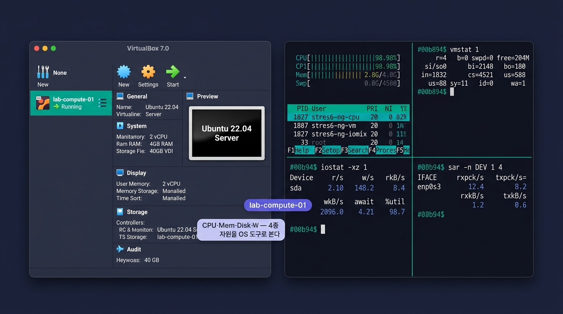Select the wkB/s value '2096.0'
This screenshot has width=563, height=314.
(332, 212)
